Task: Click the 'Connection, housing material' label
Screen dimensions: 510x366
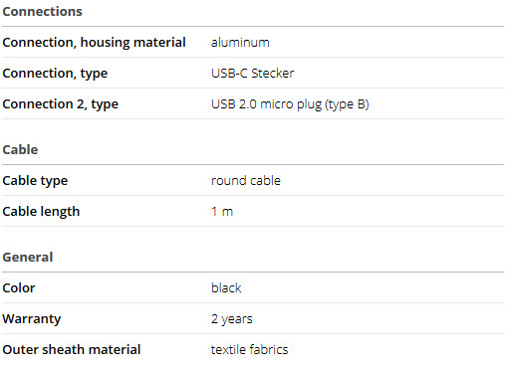Action: 94,43
